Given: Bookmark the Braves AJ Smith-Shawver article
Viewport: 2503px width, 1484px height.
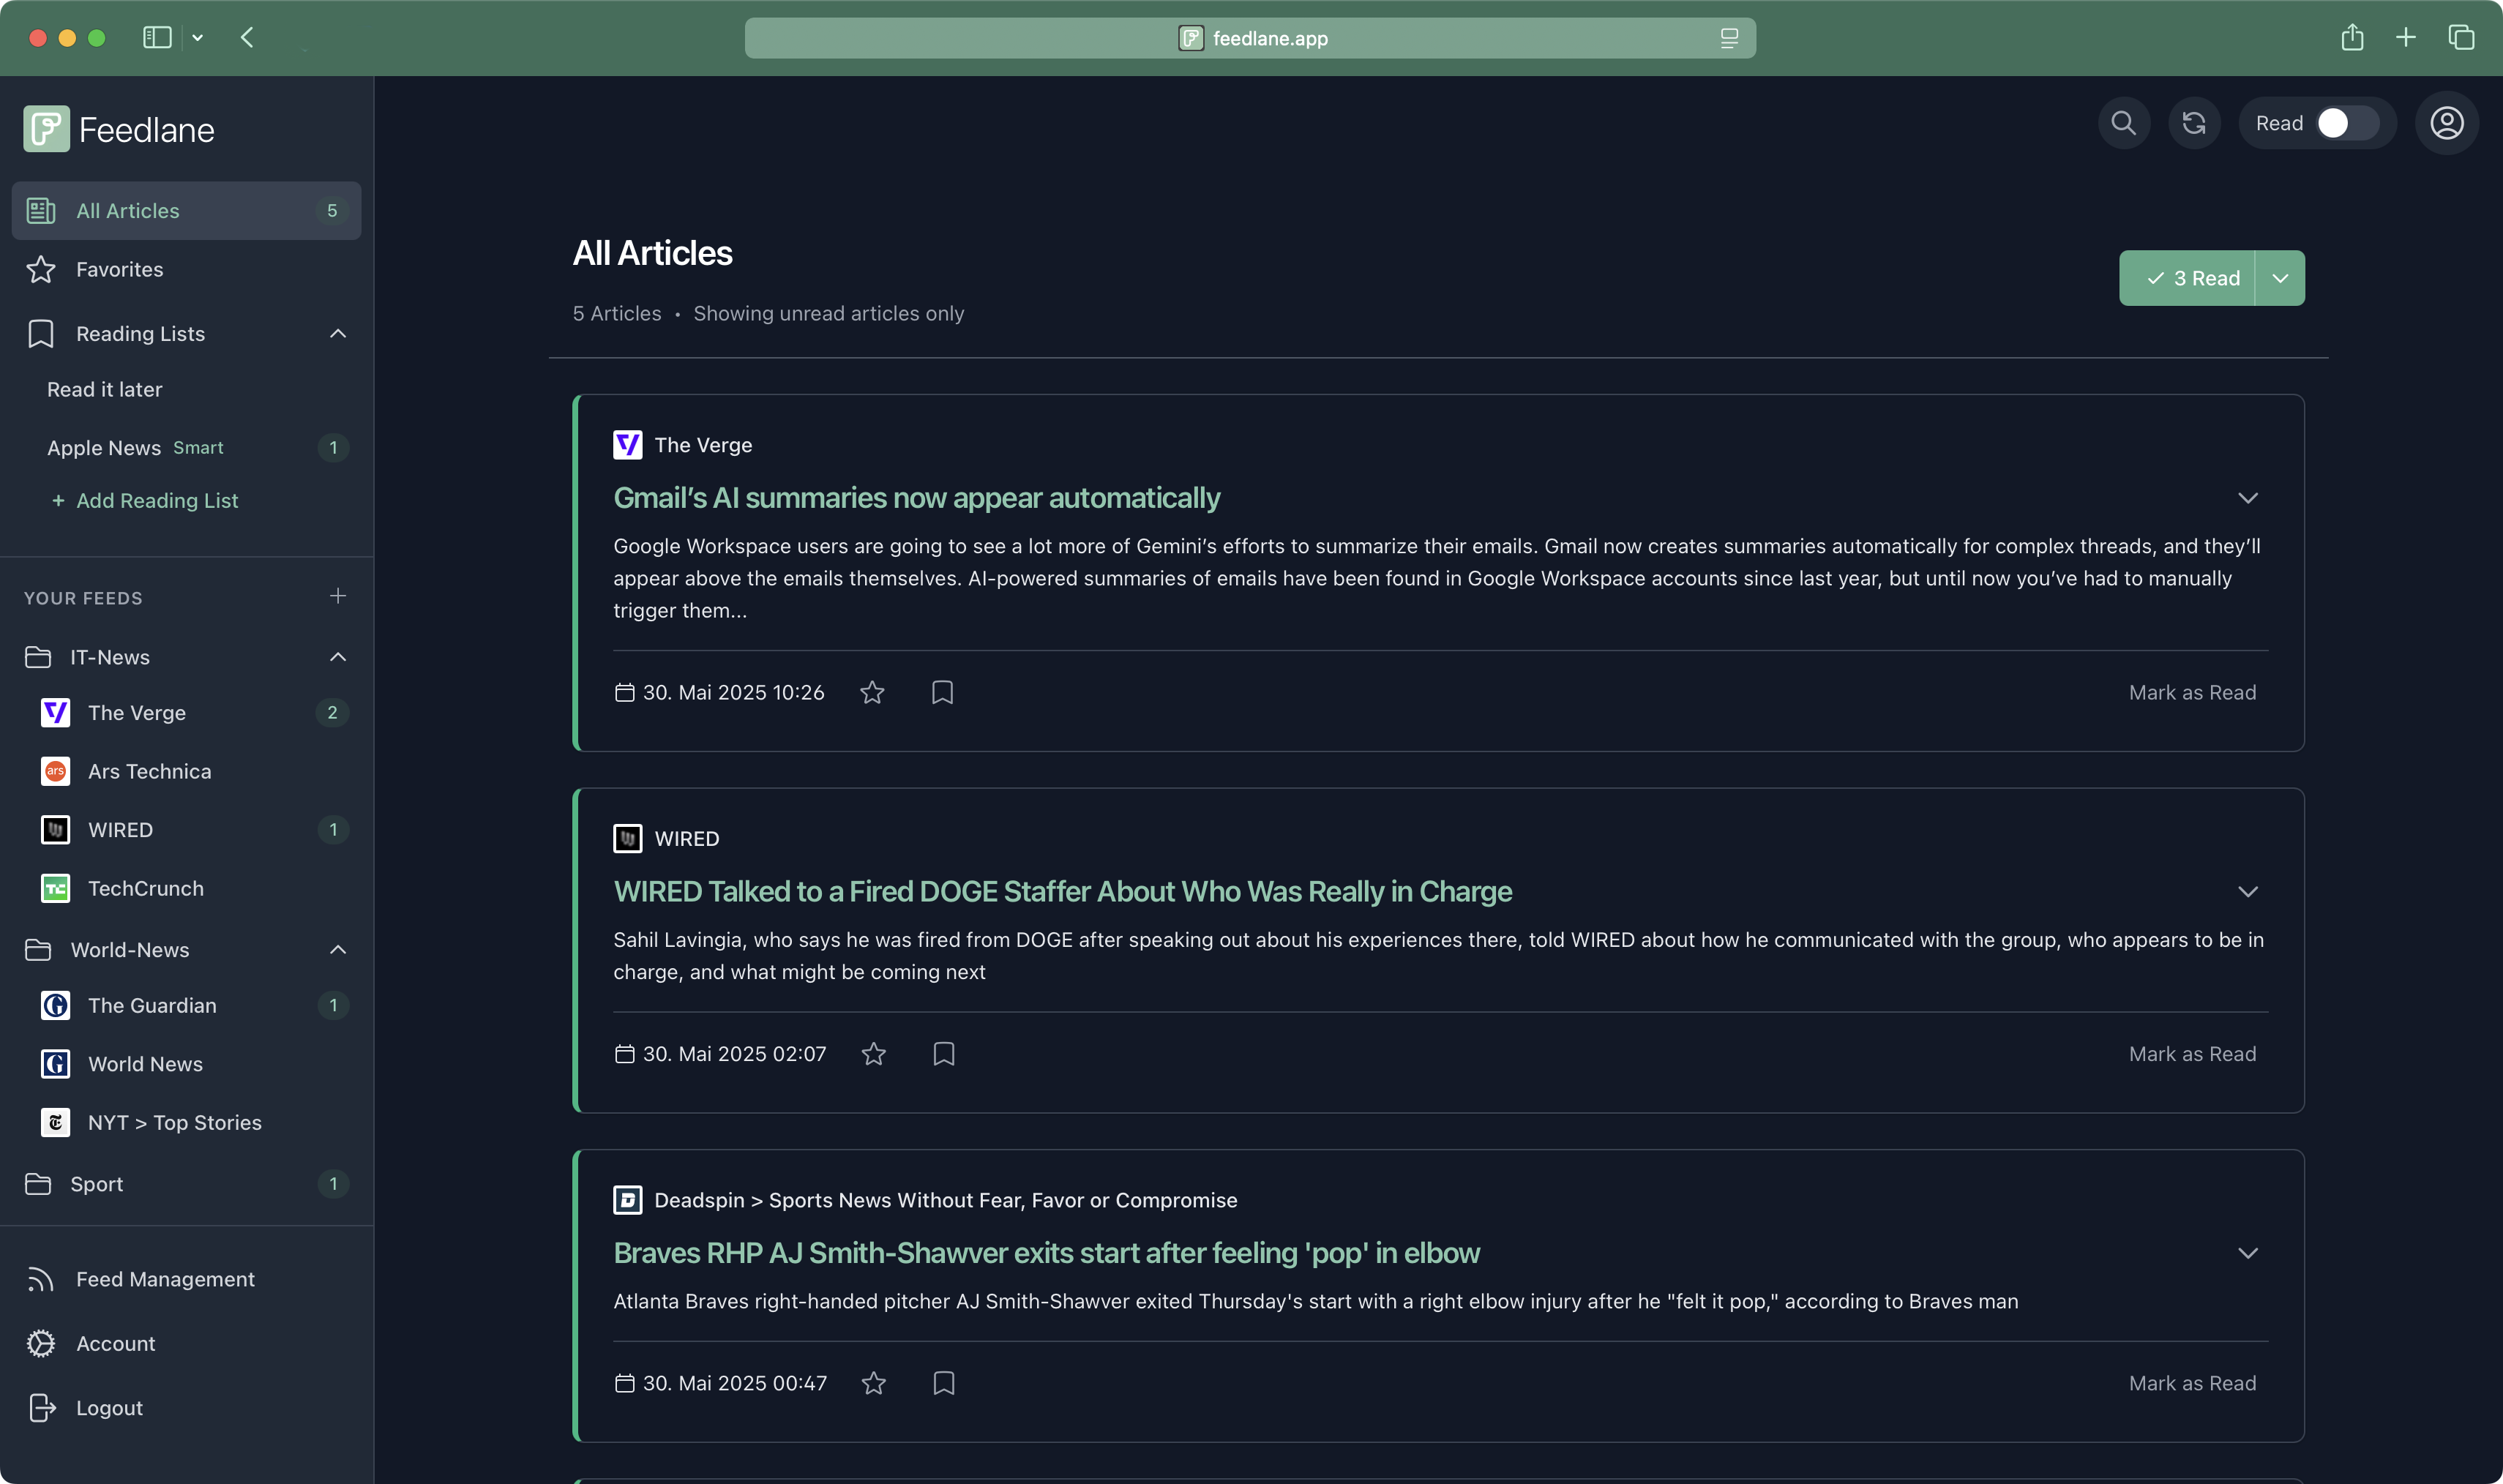Looking at the screenshot, I should pyautogui.click(x=943, y=1382).
